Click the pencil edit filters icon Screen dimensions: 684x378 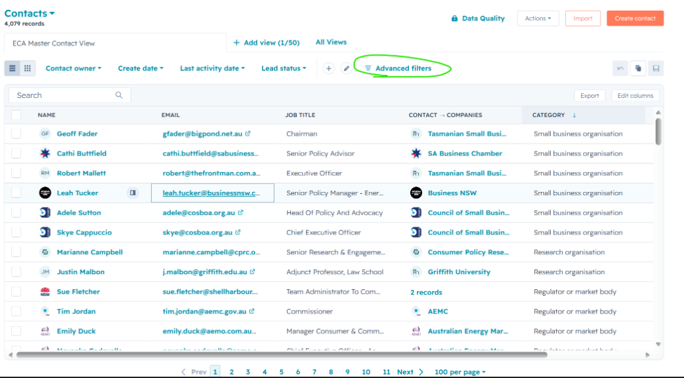click(x=347, y=68)
